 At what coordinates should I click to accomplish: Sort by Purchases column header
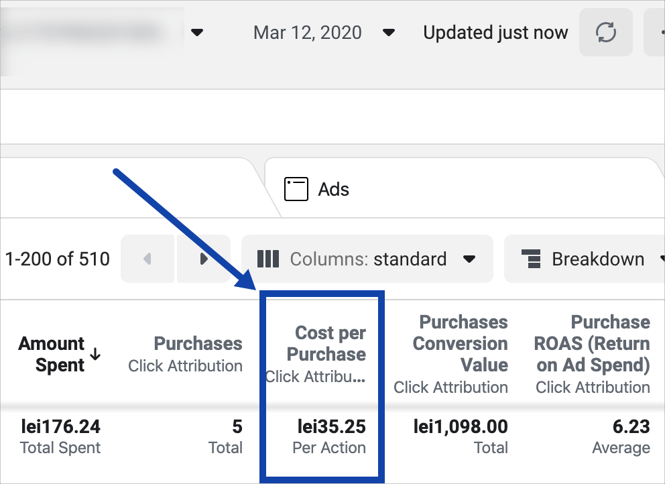click(198, 344)
